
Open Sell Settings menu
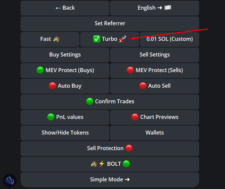[155, 55]
